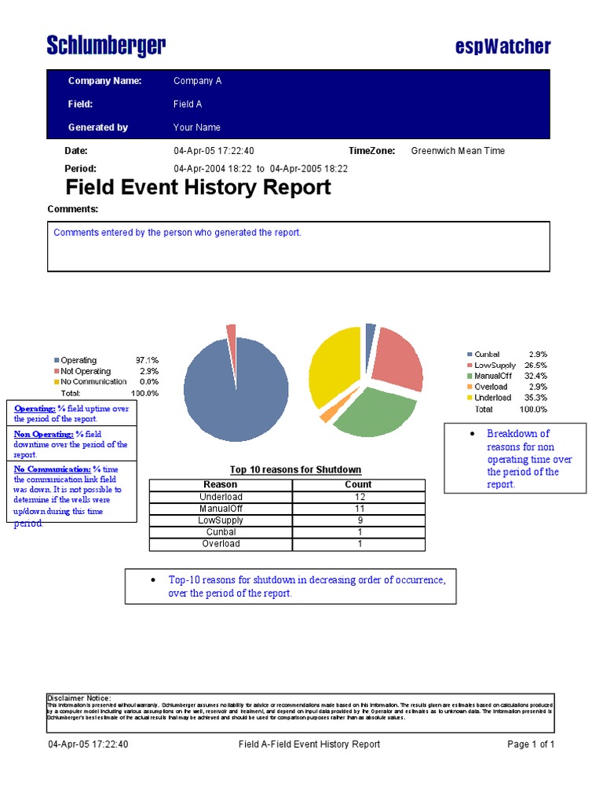Image resolution: width=603 pixels, height=805 pixels.
Task: Click the '32.4%' ManualOff percentage
Action: [x=535, y=376]
